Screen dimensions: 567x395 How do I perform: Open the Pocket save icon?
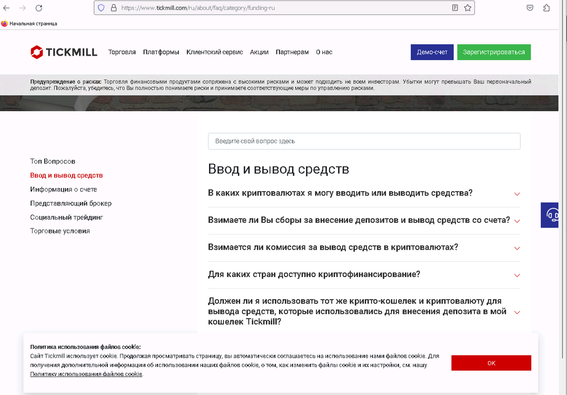pyautogui.click(x=530, y=7)
